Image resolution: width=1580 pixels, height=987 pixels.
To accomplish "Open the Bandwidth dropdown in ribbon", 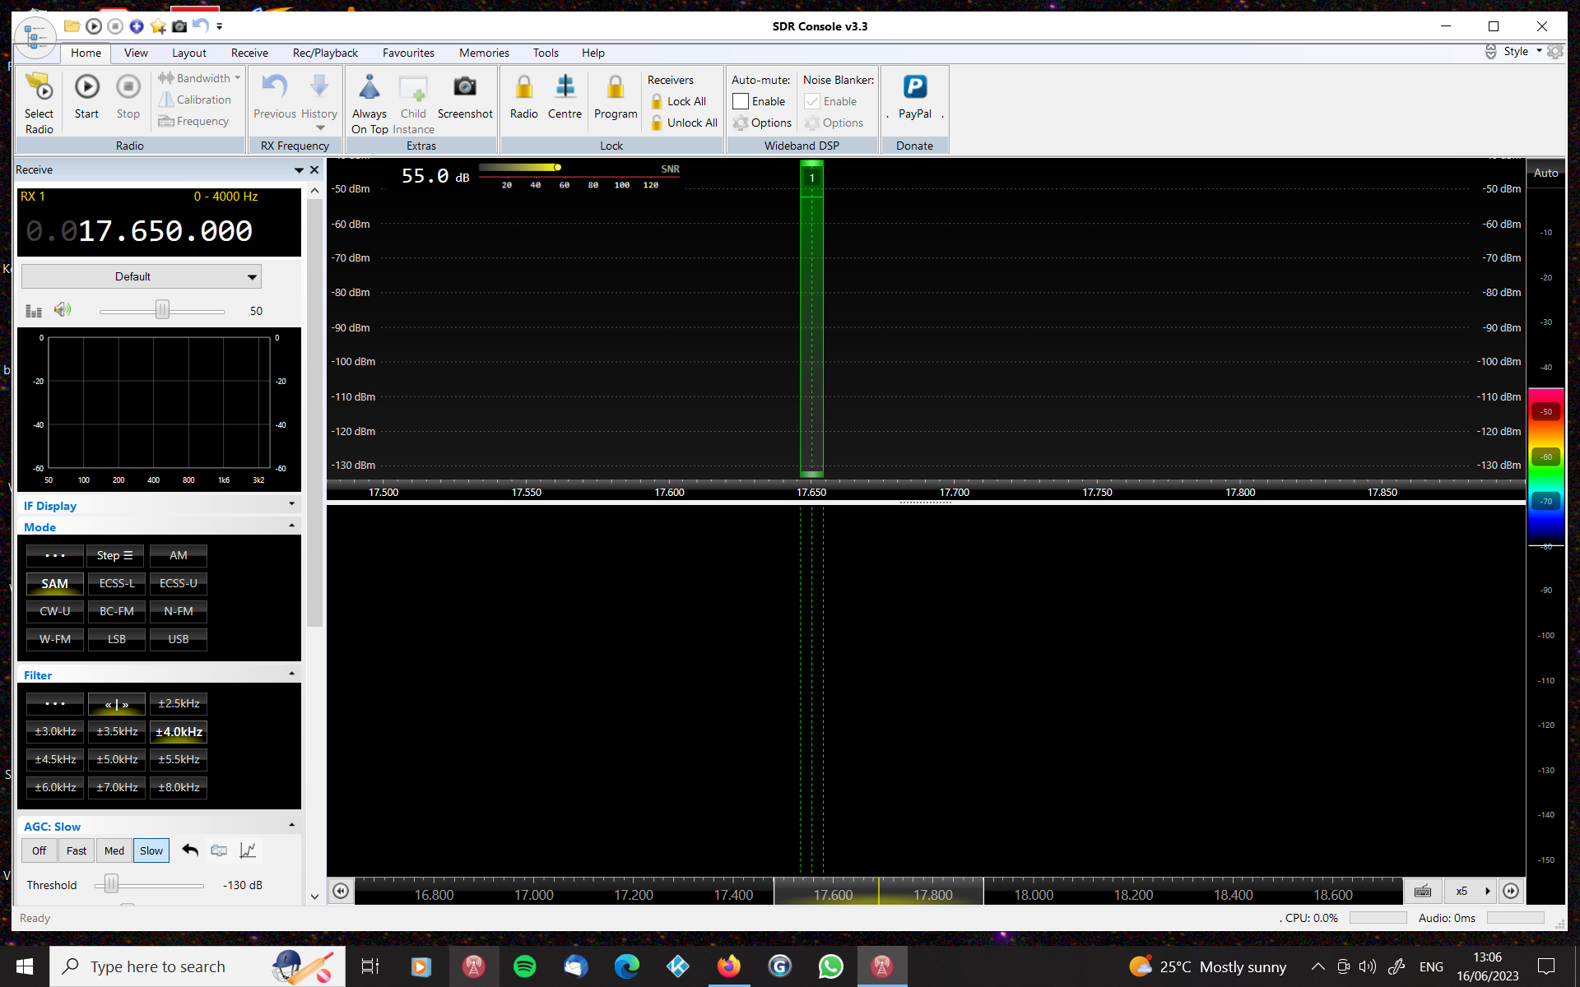I will click(x=199, y=78).
